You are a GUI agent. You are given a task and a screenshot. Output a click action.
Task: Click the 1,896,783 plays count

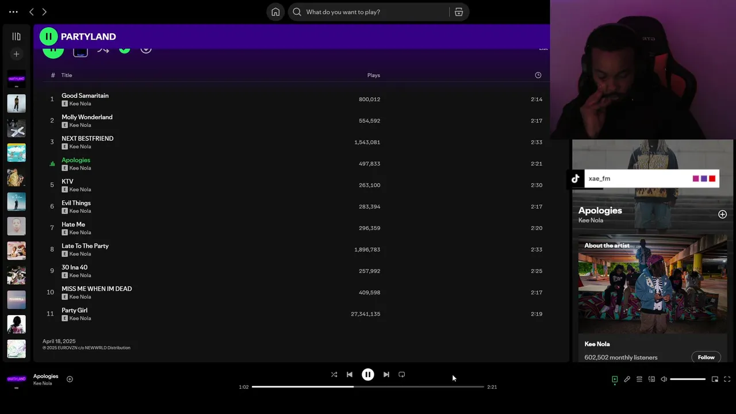click(x=367, y=250)
